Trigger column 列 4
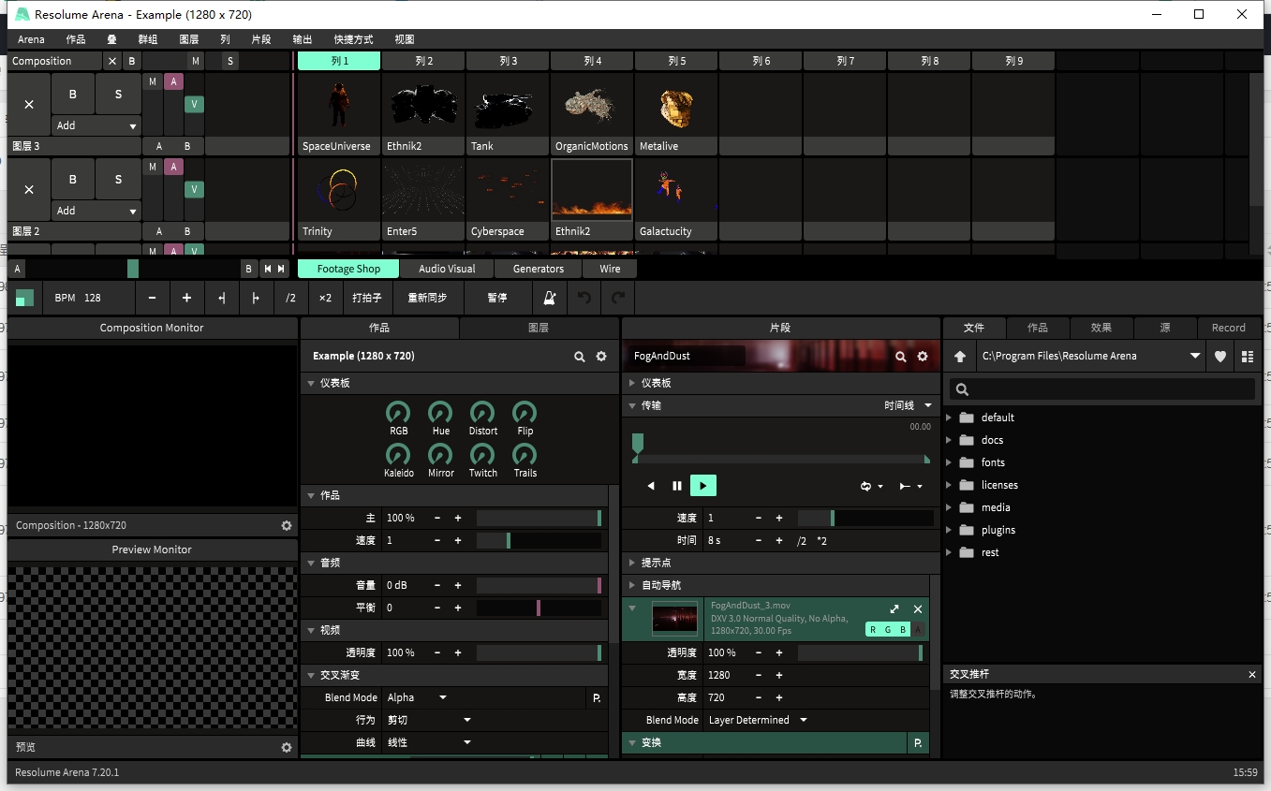This screenshot has width=1271, height=791. [592, 61]
